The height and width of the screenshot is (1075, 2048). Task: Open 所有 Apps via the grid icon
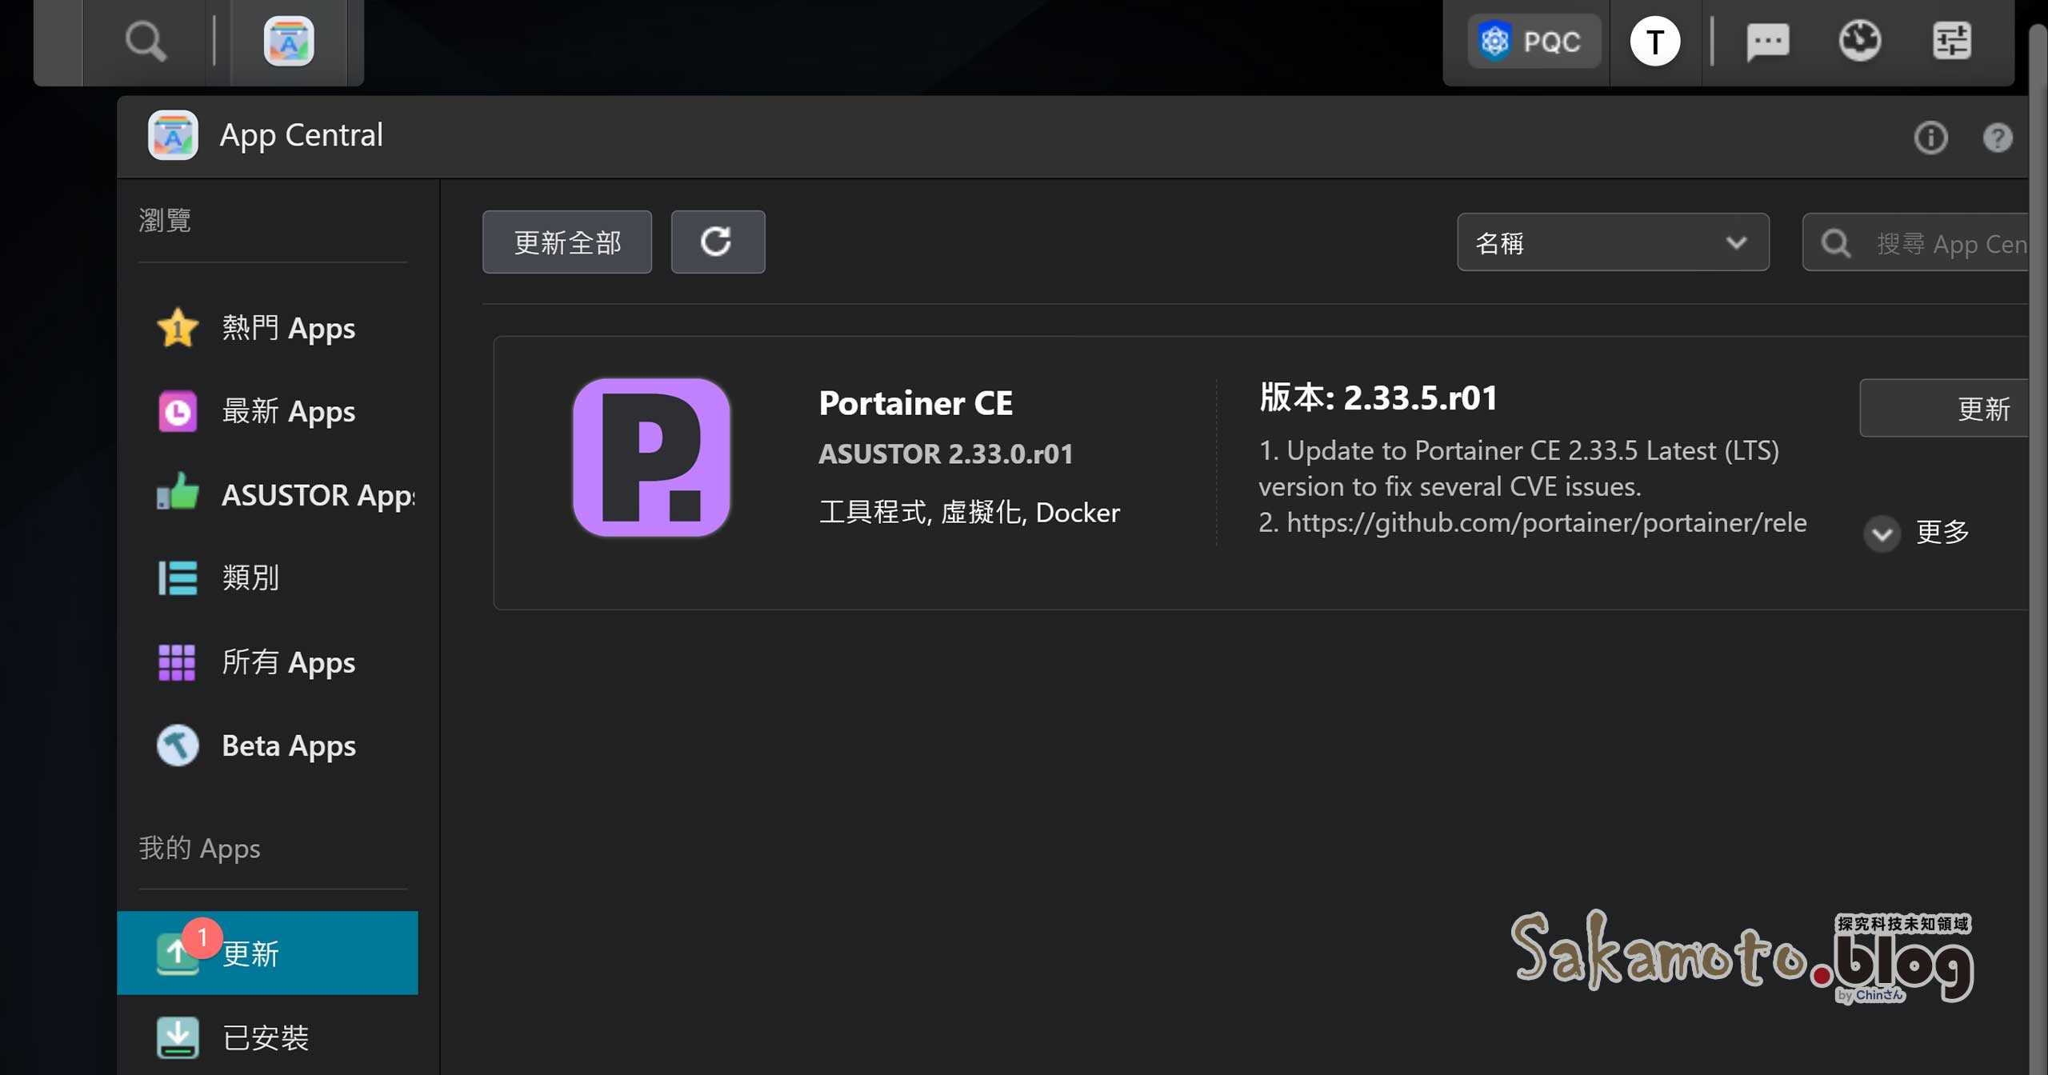pos(177,661)
